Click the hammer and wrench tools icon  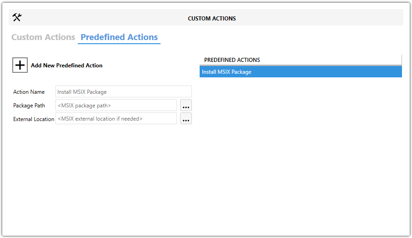click(x=17, y=18)
